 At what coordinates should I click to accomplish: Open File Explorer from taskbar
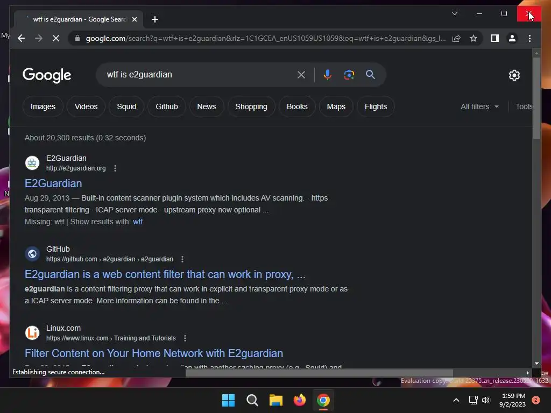276,400
